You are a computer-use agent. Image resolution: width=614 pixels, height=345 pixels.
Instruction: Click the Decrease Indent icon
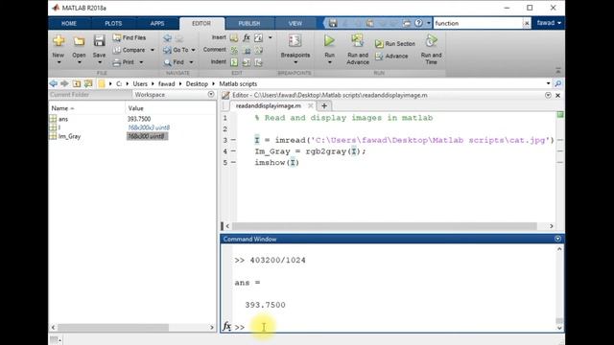(x=258, y=62)
